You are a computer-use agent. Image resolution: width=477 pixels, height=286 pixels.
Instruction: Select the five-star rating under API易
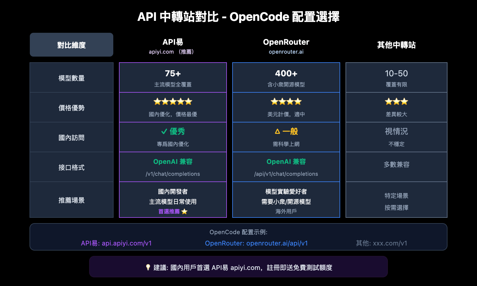172,102
